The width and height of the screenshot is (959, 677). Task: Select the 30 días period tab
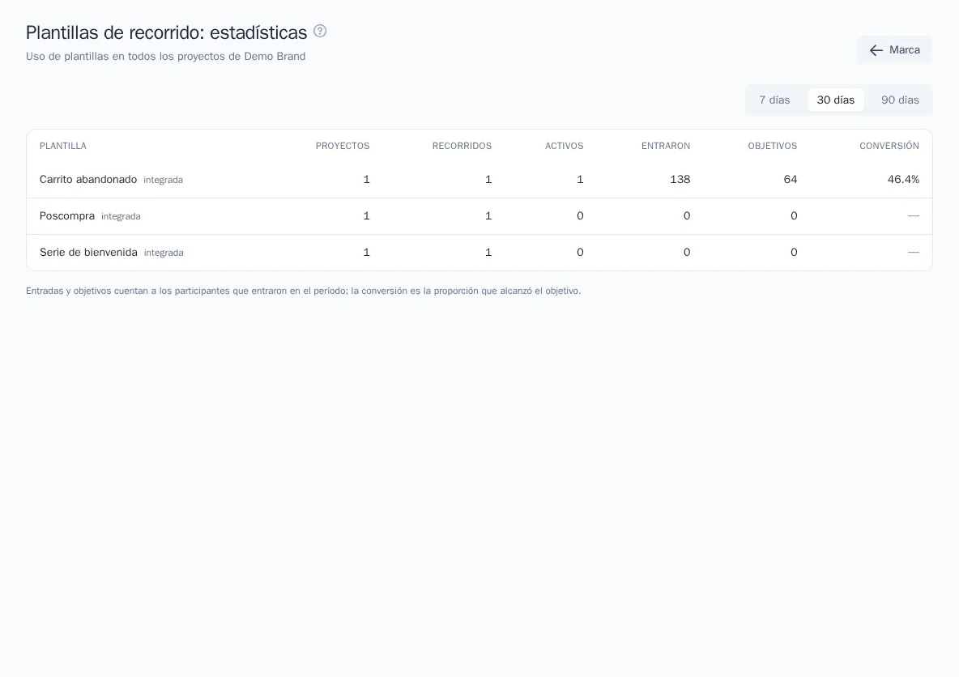pos(835,100)
